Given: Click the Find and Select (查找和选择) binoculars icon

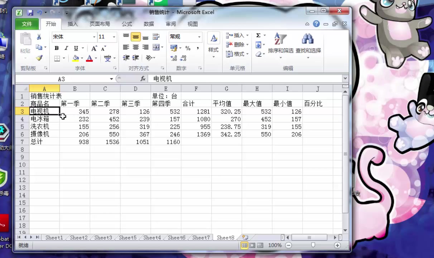Looking at the screenshot, I should [307, 39].
